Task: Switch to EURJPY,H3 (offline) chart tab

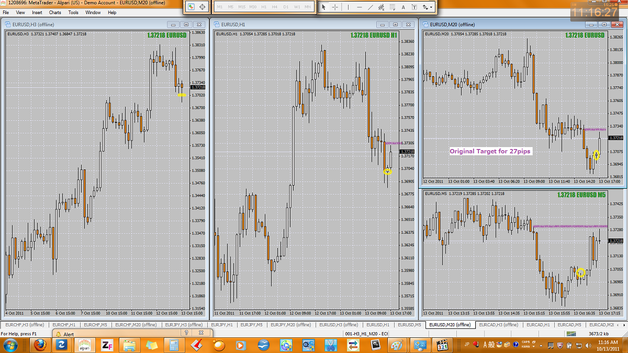Action: (x=184, y=325)
